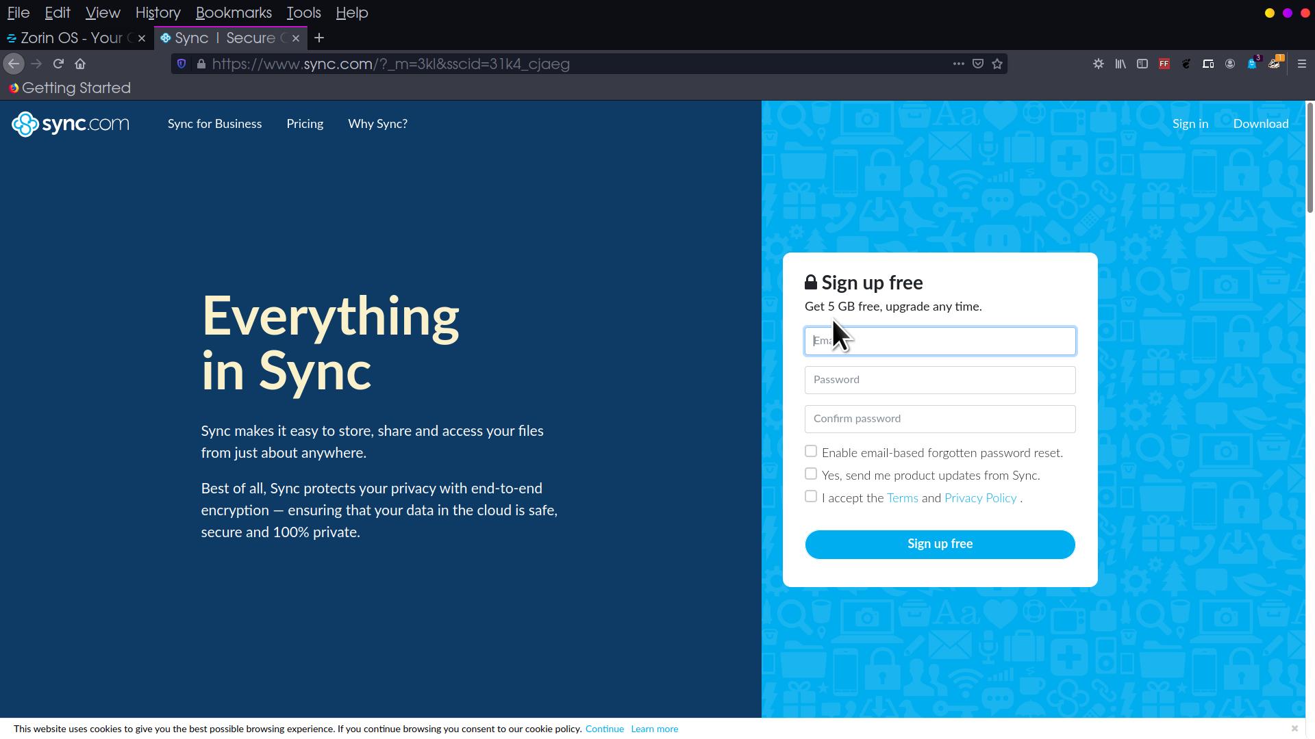Open the Firefox account avatar icon
Screen dimensions: 1315x739
pyautogui.click(x=1230, y=64)
